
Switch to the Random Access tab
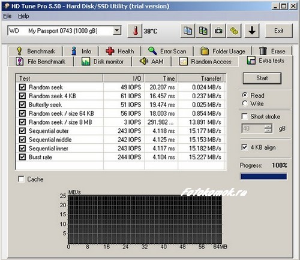tap(205, 62)
